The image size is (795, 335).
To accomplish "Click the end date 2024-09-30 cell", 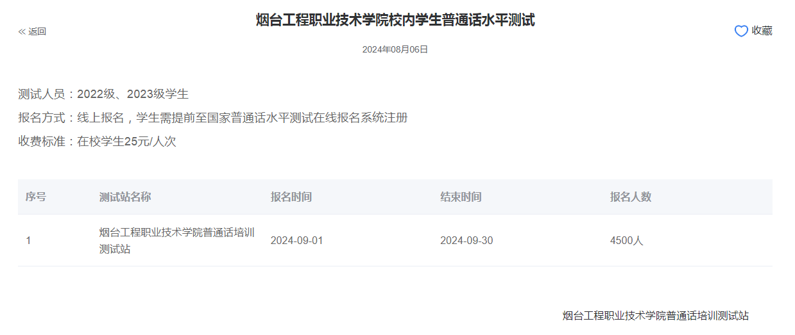I will pos(466,241).
